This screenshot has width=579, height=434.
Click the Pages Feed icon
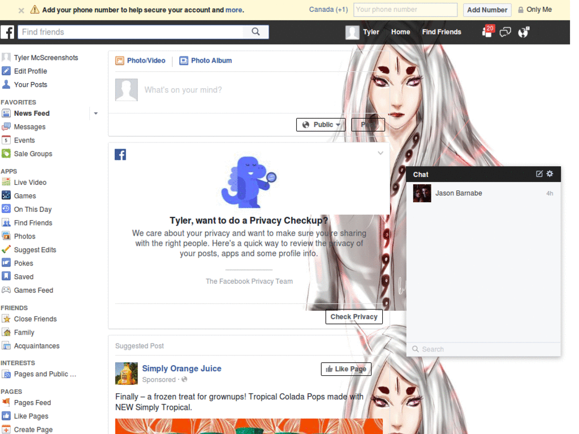click(6, 402)
